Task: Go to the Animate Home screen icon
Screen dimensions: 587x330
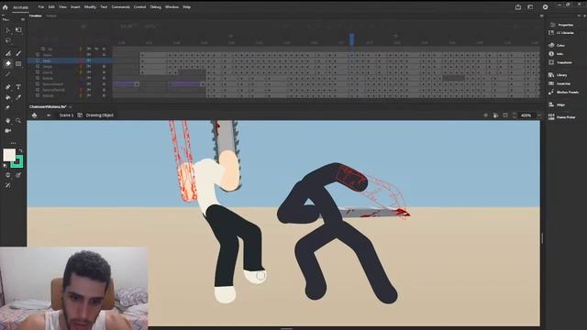Action: click(6, 6)
